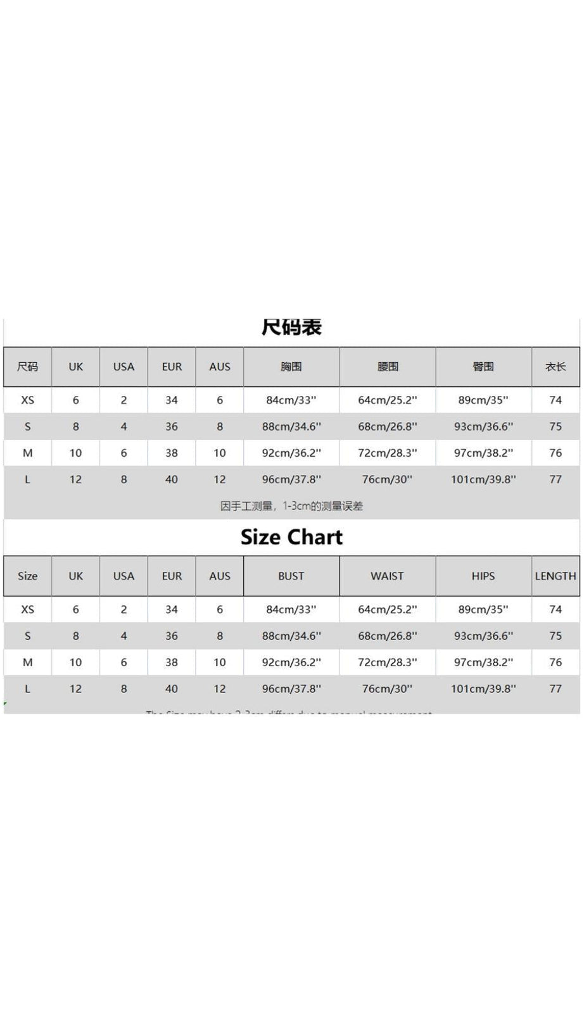Select the WAIST column header
Image resolution: width=584 pixels, height=1033 pixels.
point(387,576)
